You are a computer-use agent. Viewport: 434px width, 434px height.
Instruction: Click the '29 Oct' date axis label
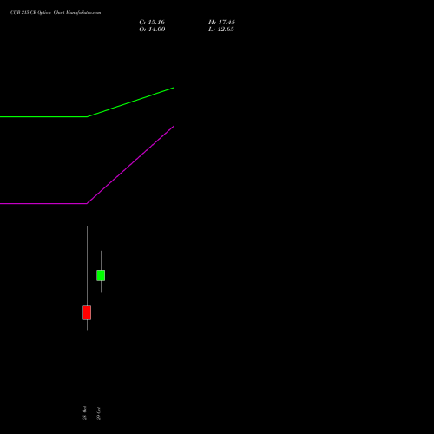(x=98, y=413)
